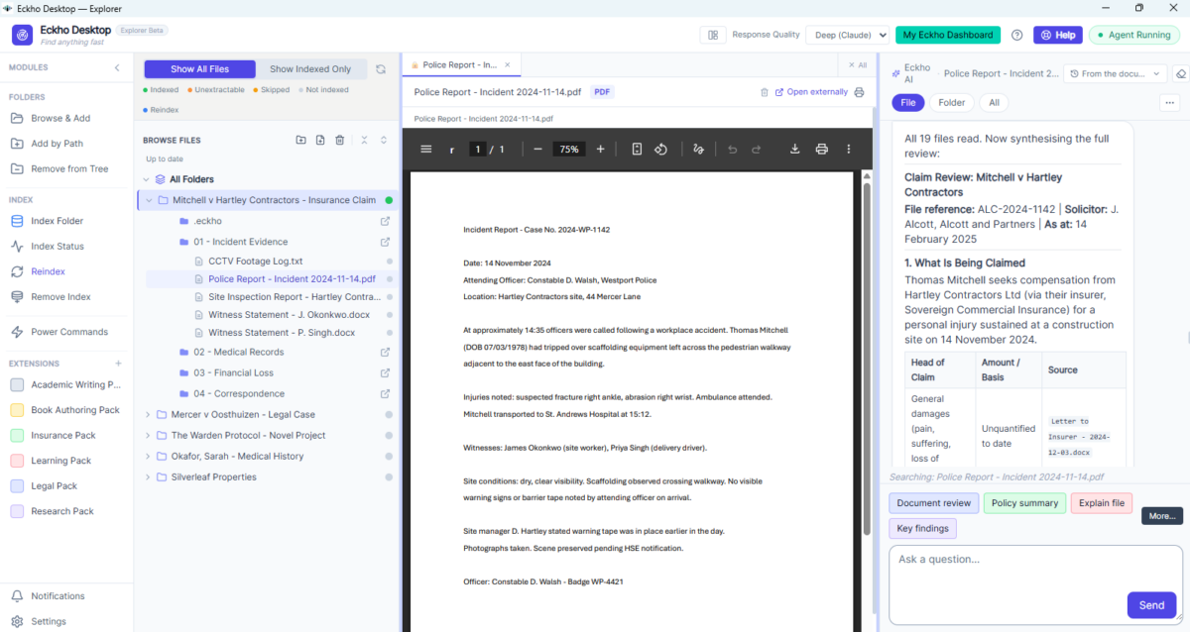Click the undo icon in PDF toolbar
Image resolution: width=1190 pixels, height=632 pixels.
(732, 149)
